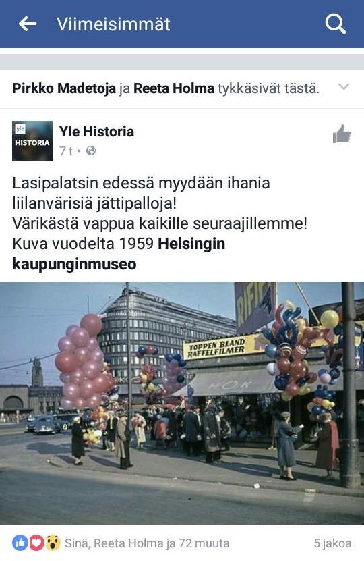Tap the Viimeisimmät title
Screen dimensions: 364x561
point(113,24)
